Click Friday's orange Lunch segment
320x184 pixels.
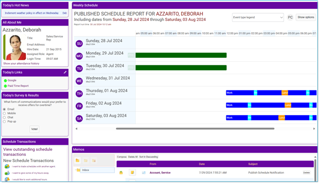288,105
